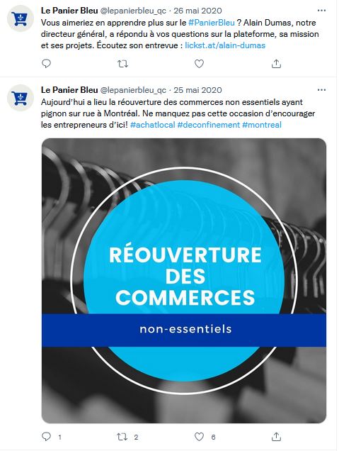Reply to the 25 mai réouverture tweet
The image size is (339, 451).
tap(46, 437)
